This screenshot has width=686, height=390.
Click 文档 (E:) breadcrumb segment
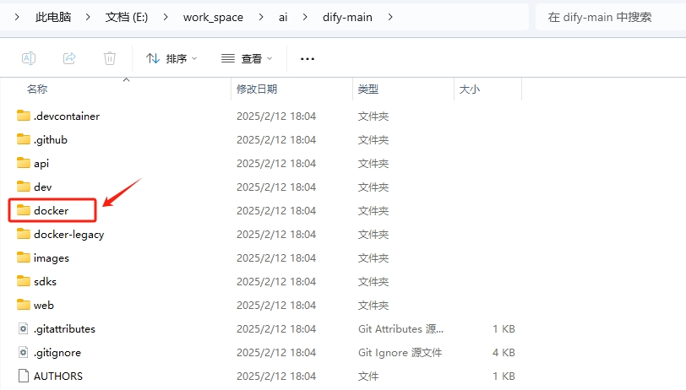click(x=127, y=17)
